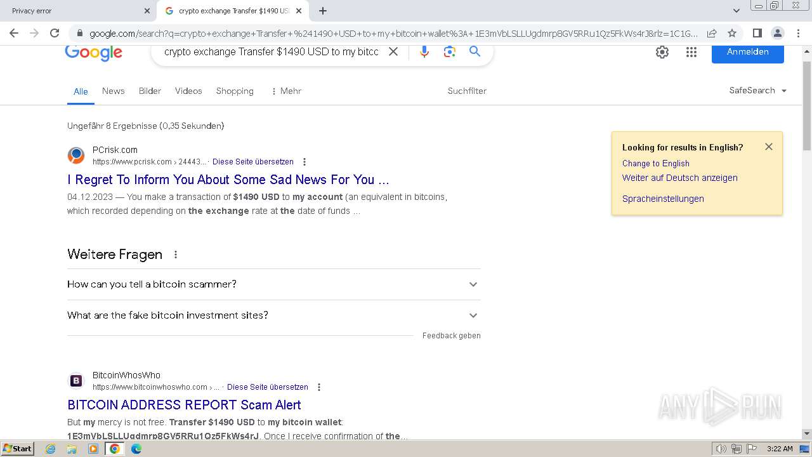Expand What are the fake bitcoin investment sites
The image size is (812, 457).
click(274, 315)
